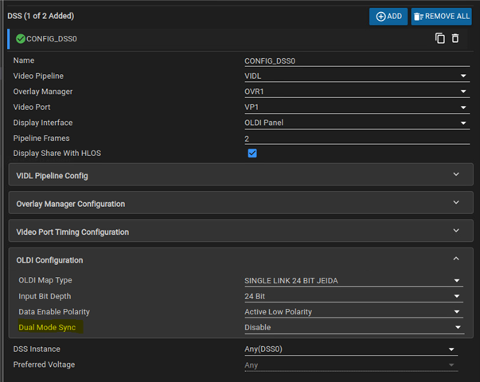This screenshot has width=480, height=382.
Task: Open the Data Enable Polarity dropdown
Action: point(353,312)
